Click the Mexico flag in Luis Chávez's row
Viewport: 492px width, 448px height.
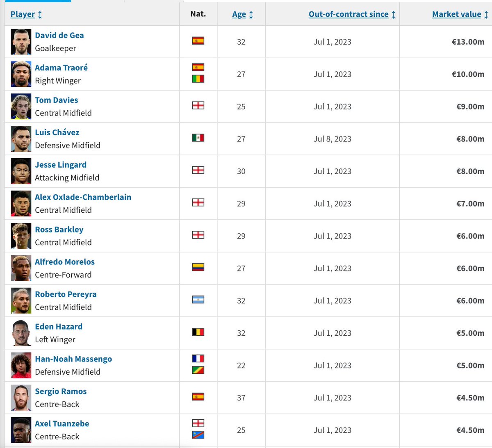point(198,138)
